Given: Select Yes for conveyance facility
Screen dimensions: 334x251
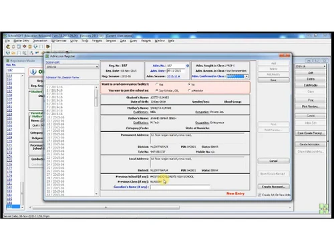Looking at the screenshot, I should click(x=157, y=84).
